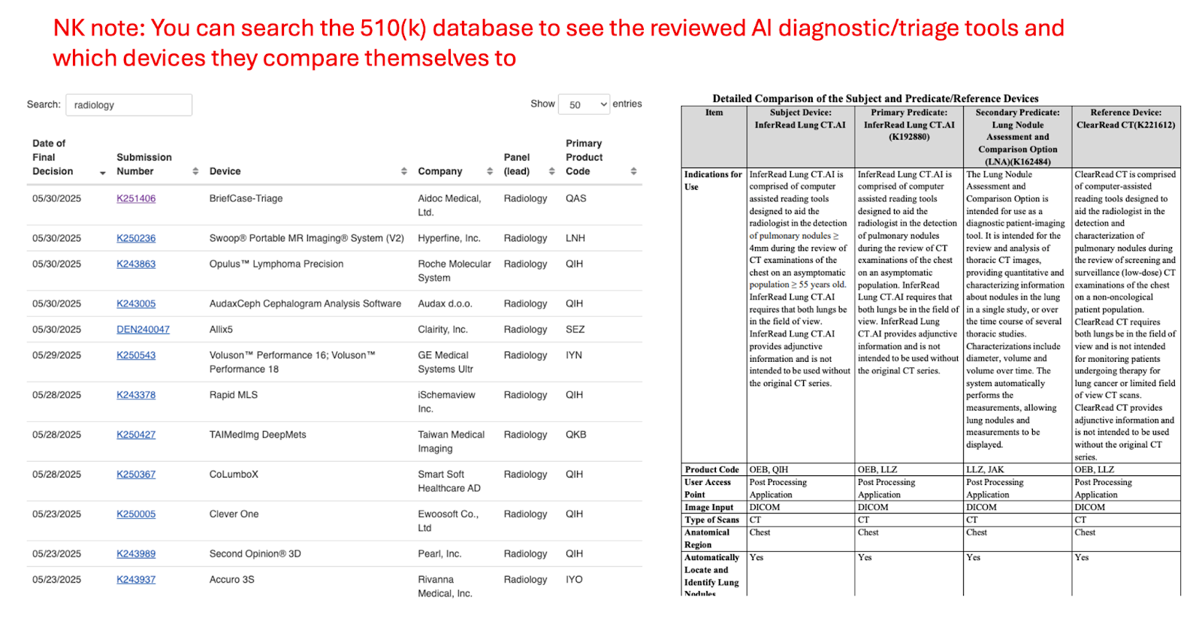Open submission link K243378
1202x633 pixels.
136,394
